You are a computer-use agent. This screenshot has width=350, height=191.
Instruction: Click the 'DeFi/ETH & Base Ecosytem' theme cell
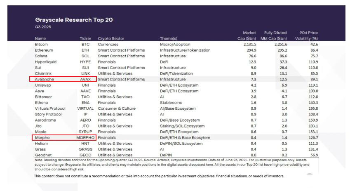[x=185, y=138]
